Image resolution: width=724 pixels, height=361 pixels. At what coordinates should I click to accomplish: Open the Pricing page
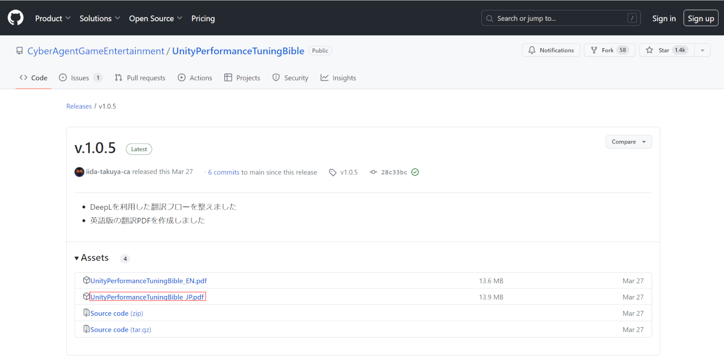point(203,18)
